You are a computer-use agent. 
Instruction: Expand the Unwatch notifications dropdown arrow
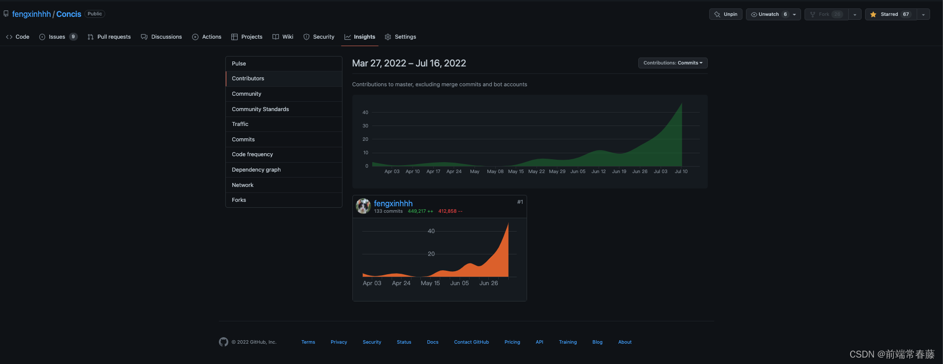[x=795, y=14]
